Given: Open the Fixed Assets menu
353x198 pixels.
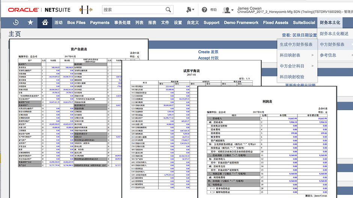Looking at the screenshot, I should point(276,22).
